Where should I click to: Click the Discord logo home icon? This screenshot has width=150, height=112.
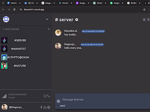[x=6, y=19]
